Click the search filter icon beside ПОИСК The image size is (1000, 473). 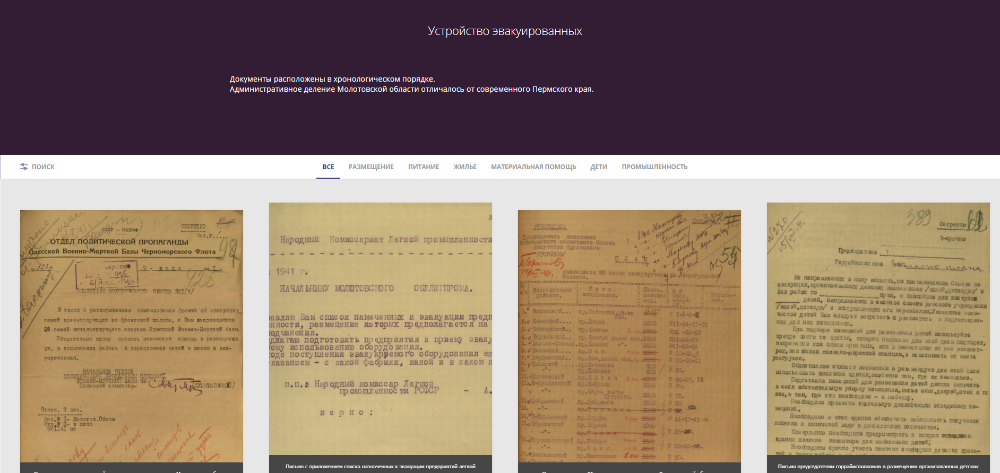pyautogui.click(x=24, y=167)
